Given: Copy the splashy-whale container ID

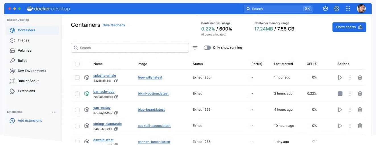Looking at the screenshot, I should (116, 81).
